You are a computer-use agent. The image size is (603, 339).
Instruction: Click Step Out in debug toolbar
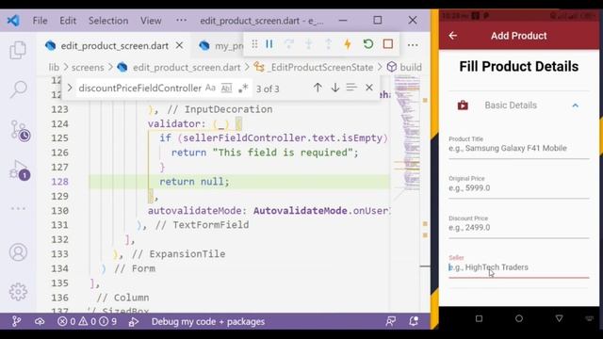coord(328,44)
